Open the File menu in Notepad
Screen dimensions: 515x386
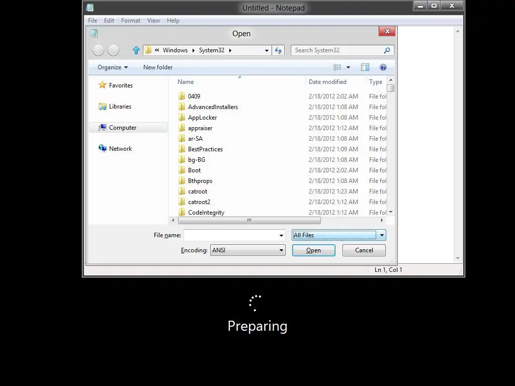pyautogui.click(x=93, y=20)
